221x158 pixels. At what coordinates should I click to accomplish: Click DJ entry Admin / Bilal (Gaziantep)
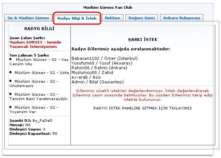click(98, 82)
